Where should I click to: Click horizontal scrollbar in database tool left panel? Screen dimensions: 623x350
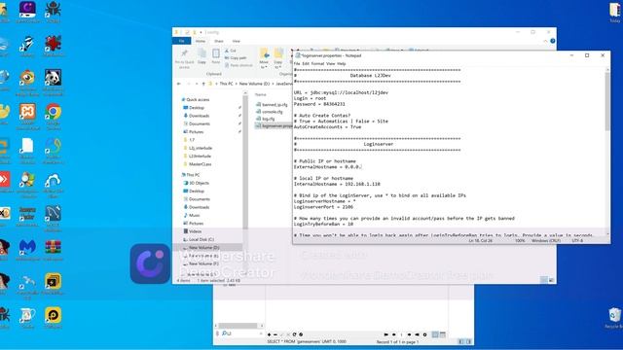[x=238, y=326]
